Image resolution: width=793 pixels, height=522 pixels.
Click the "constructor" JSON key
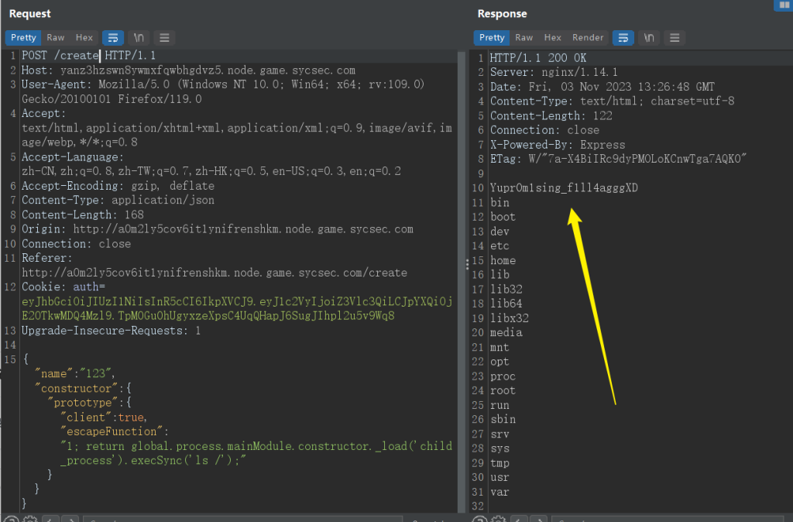(x=76, y=388)
